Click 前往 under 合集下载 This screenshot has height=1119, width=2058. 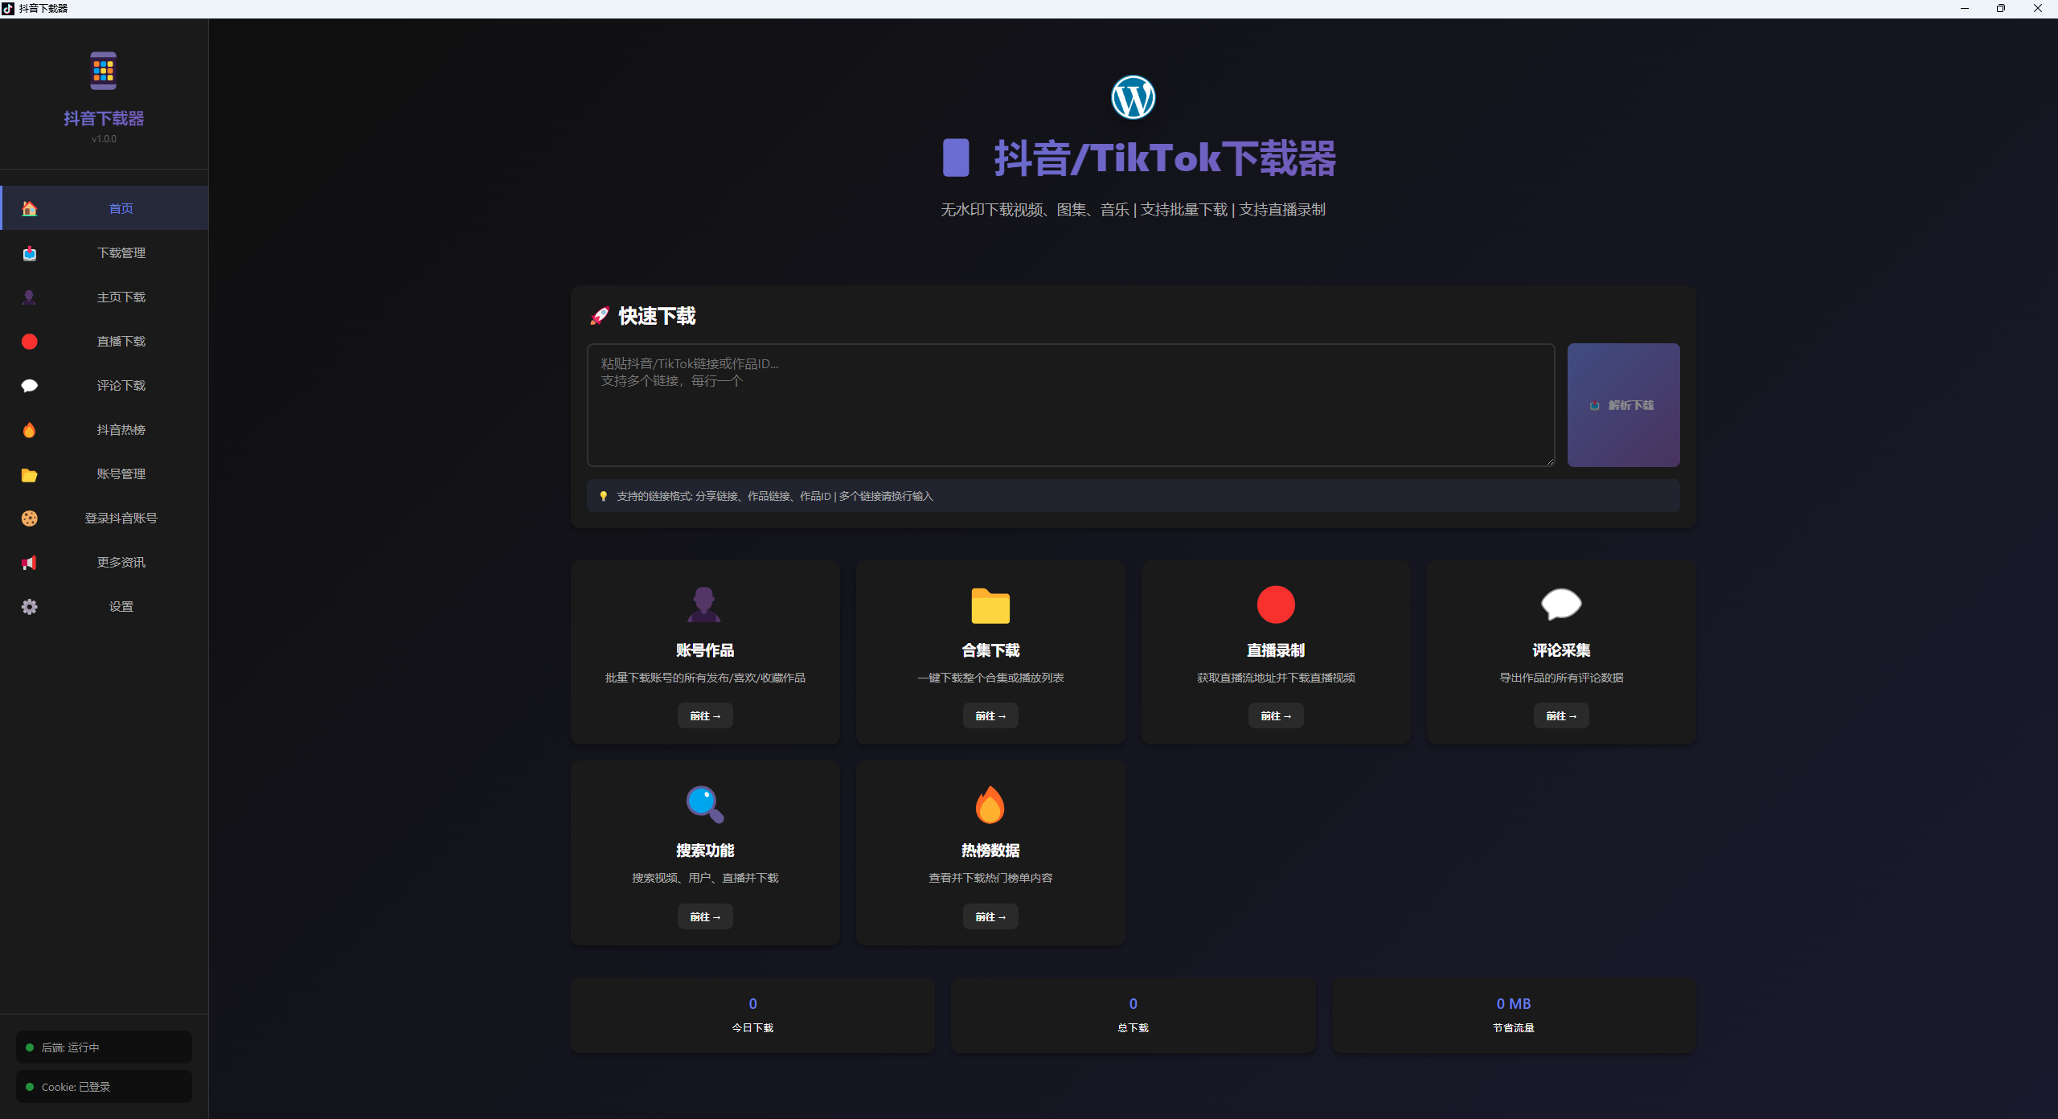pyautogui.click(x=990, y=715)
